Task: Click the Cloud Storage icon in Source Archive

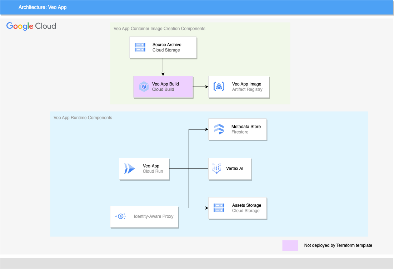Action: coord(140,47)
